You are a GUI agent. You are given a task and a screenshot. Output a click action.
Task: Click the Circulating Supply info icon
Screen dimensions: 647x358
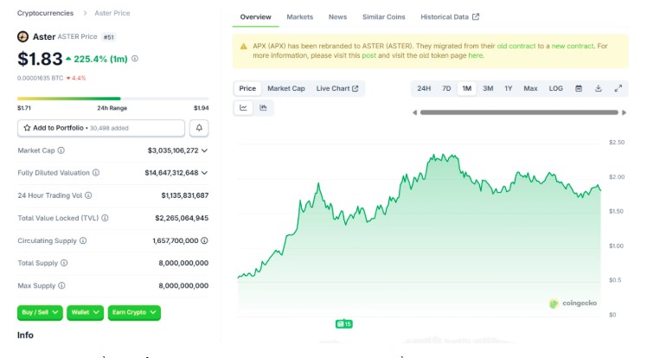click(x=83, y=240)
